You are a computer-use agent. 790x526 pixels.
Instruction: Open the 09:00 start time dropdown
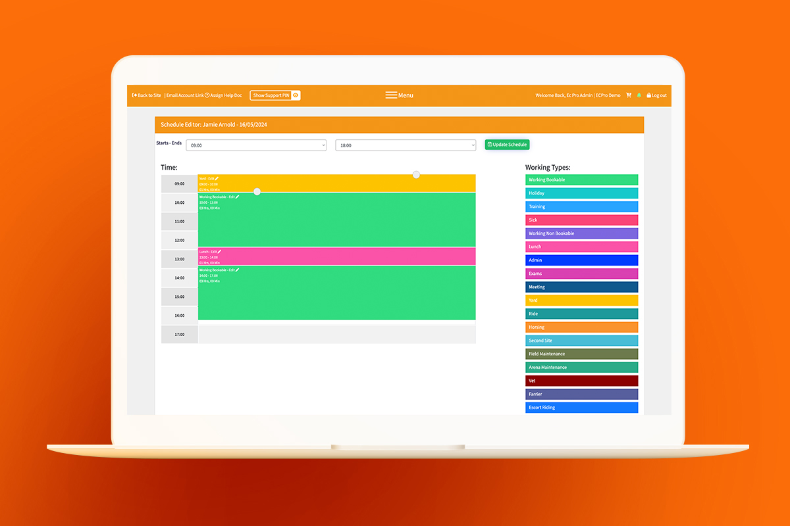point(256,145)
